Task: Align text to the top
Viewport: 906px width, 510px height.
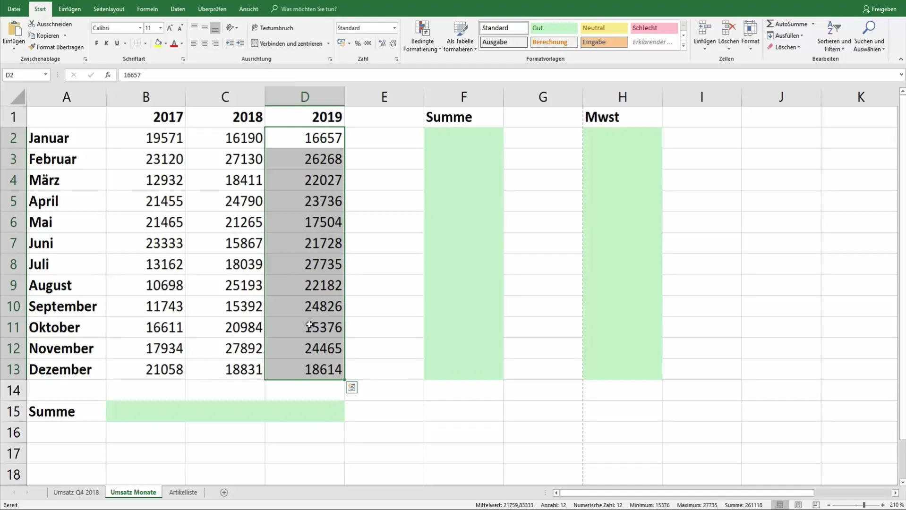Action: point(194,28)
